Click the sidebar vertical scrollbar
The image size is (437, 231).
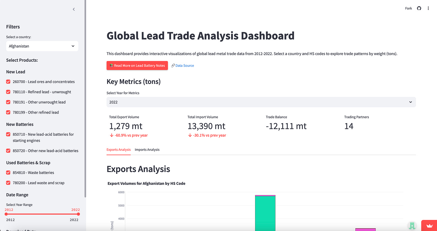click(x=85, y=99)
